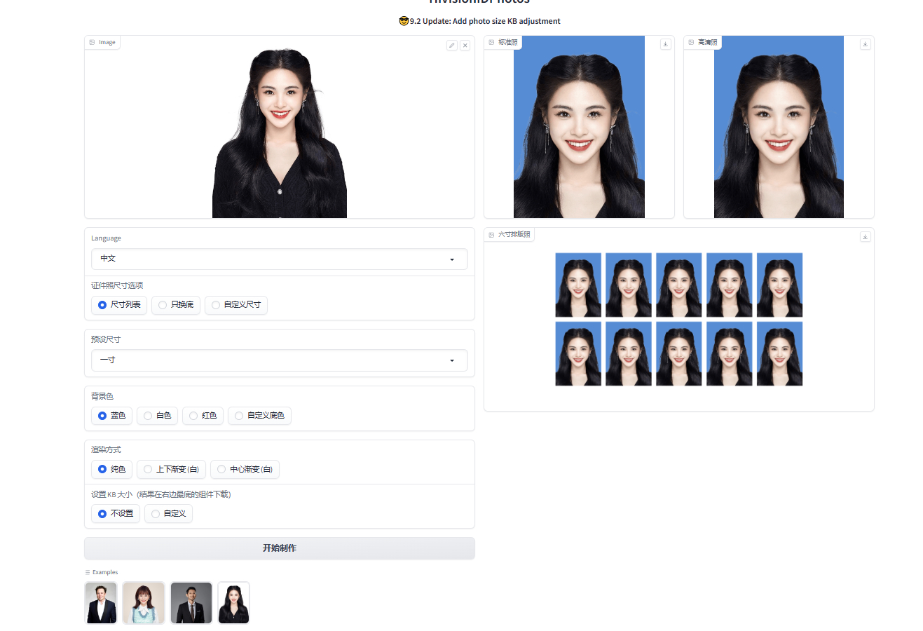Load the example woman in light blue top
923x631 pixels.
[144, 603]
